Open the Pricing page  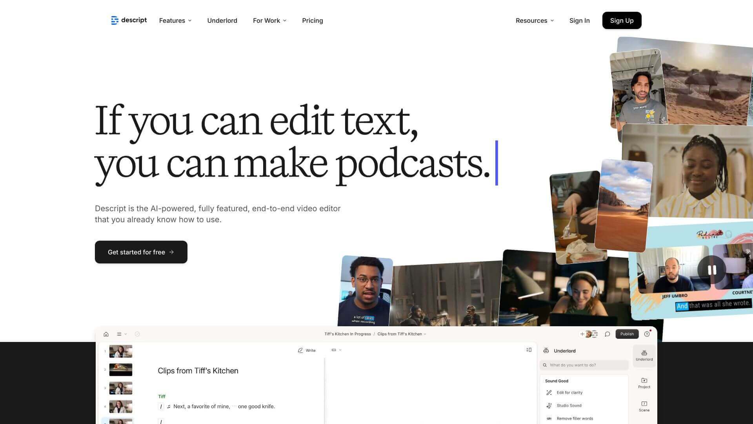[x=312, y=20]
